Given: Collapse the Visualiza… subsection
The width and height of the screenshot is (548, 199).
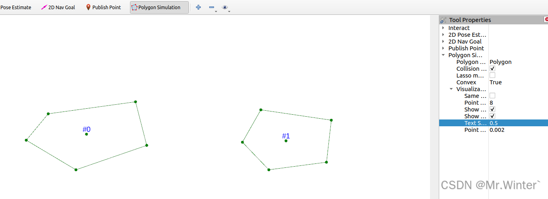Looking at the screenshot, I should point(451,89).
